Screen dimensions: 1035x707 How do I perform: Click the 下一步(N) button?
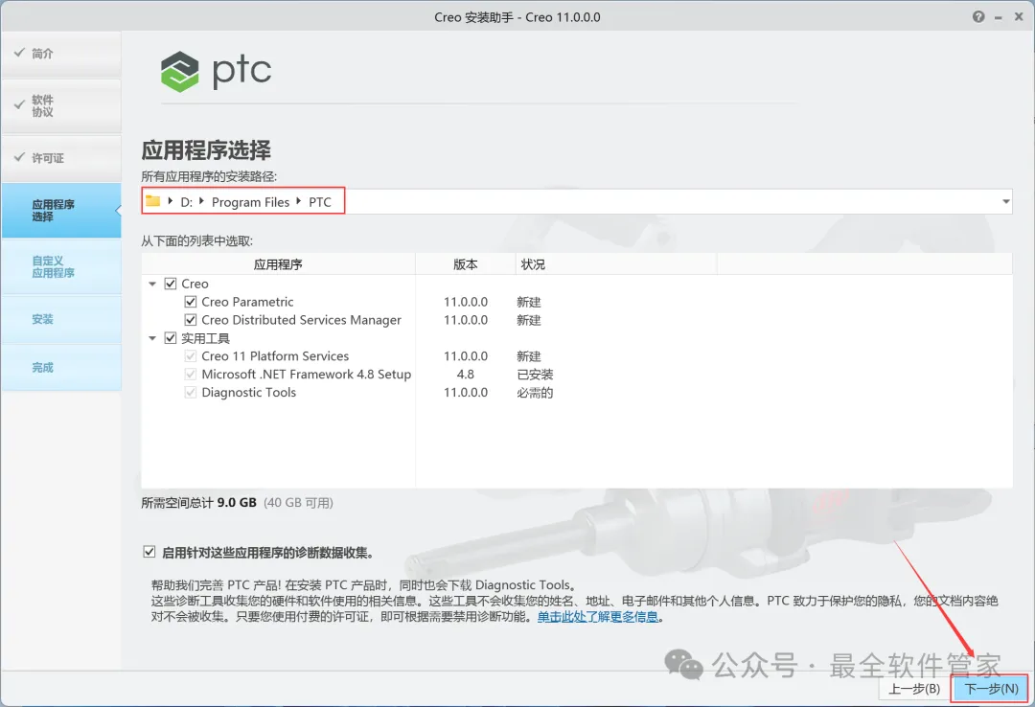(991, 689)
